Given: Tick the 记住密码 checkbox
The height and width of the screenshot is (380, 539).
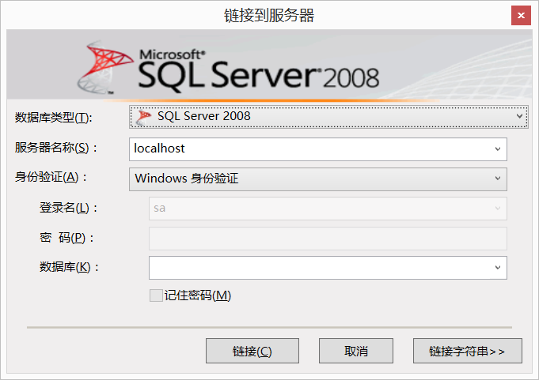Looking at the screenshot, I should pos(156,295).
